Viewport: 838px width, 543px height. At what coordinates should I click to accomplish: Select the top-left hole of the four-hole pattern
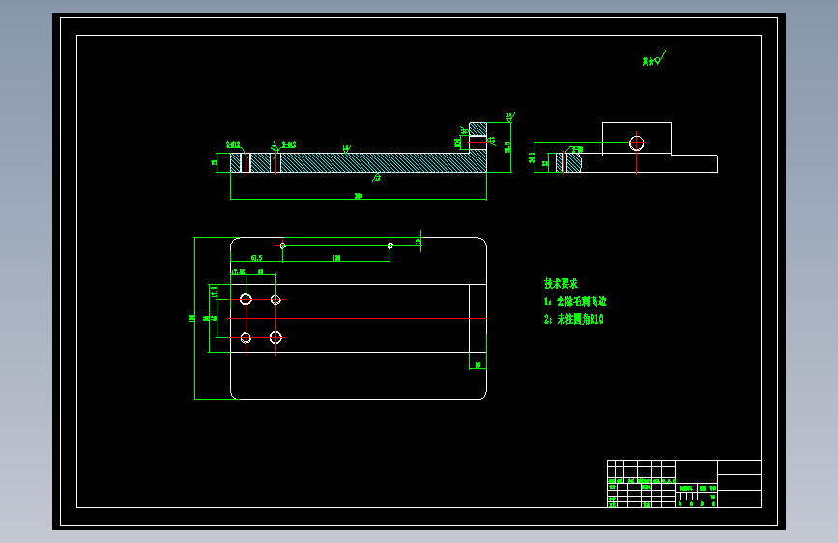(x=246, y=300)
